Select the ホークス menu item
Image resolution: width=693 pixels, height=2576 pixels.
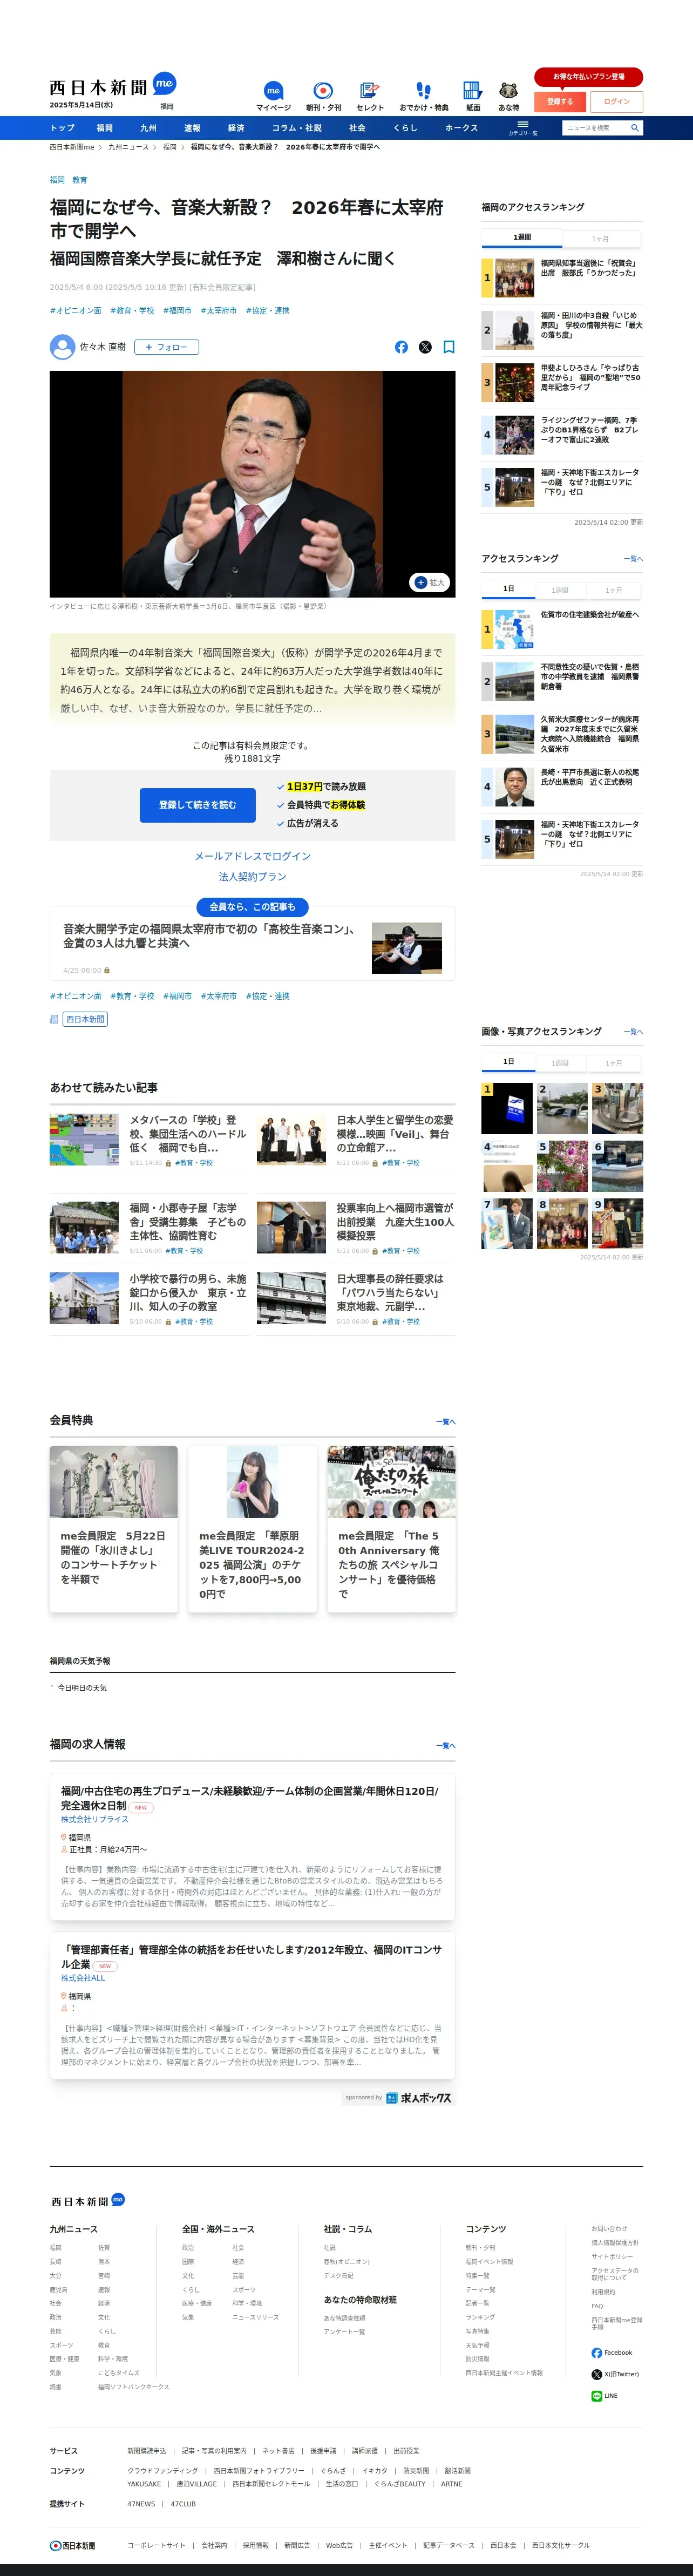click(461, 128)
